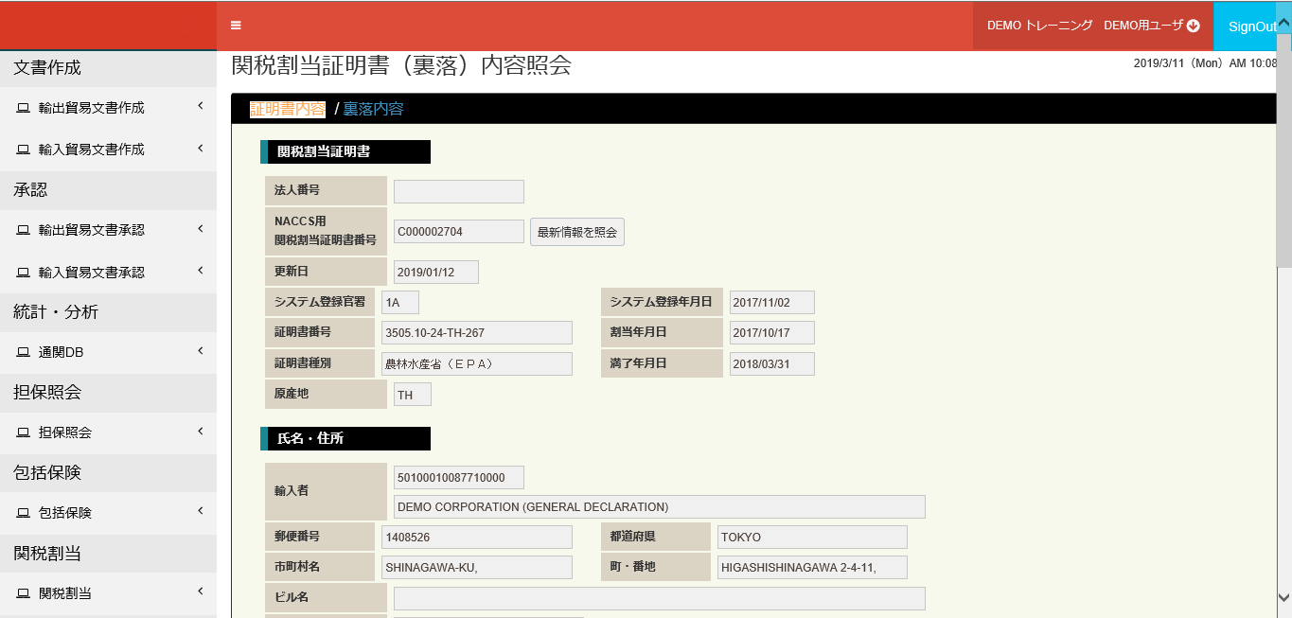1292x618 pixels.
Task: Switch to the 裏落内容 tab
Action: pos(373,109)
